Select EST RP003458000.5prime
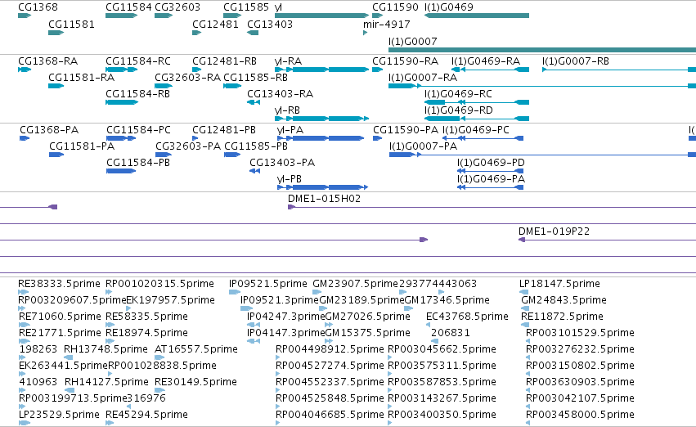696x427 pixels. 528,423
